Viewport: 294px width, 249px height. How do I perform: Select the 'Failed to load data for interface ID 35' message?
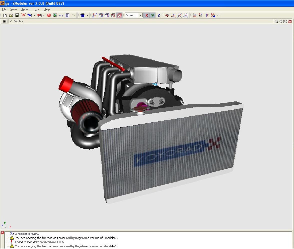pyautogui.click(x=39, y=242)
